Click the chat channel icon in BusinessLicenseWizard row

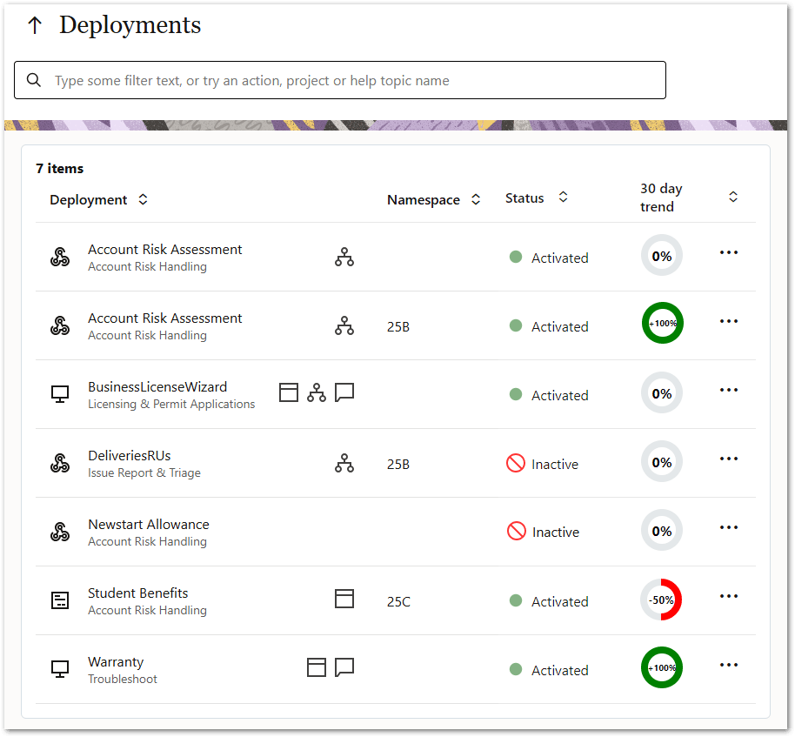pyautogui.click(x=344, y=392)
